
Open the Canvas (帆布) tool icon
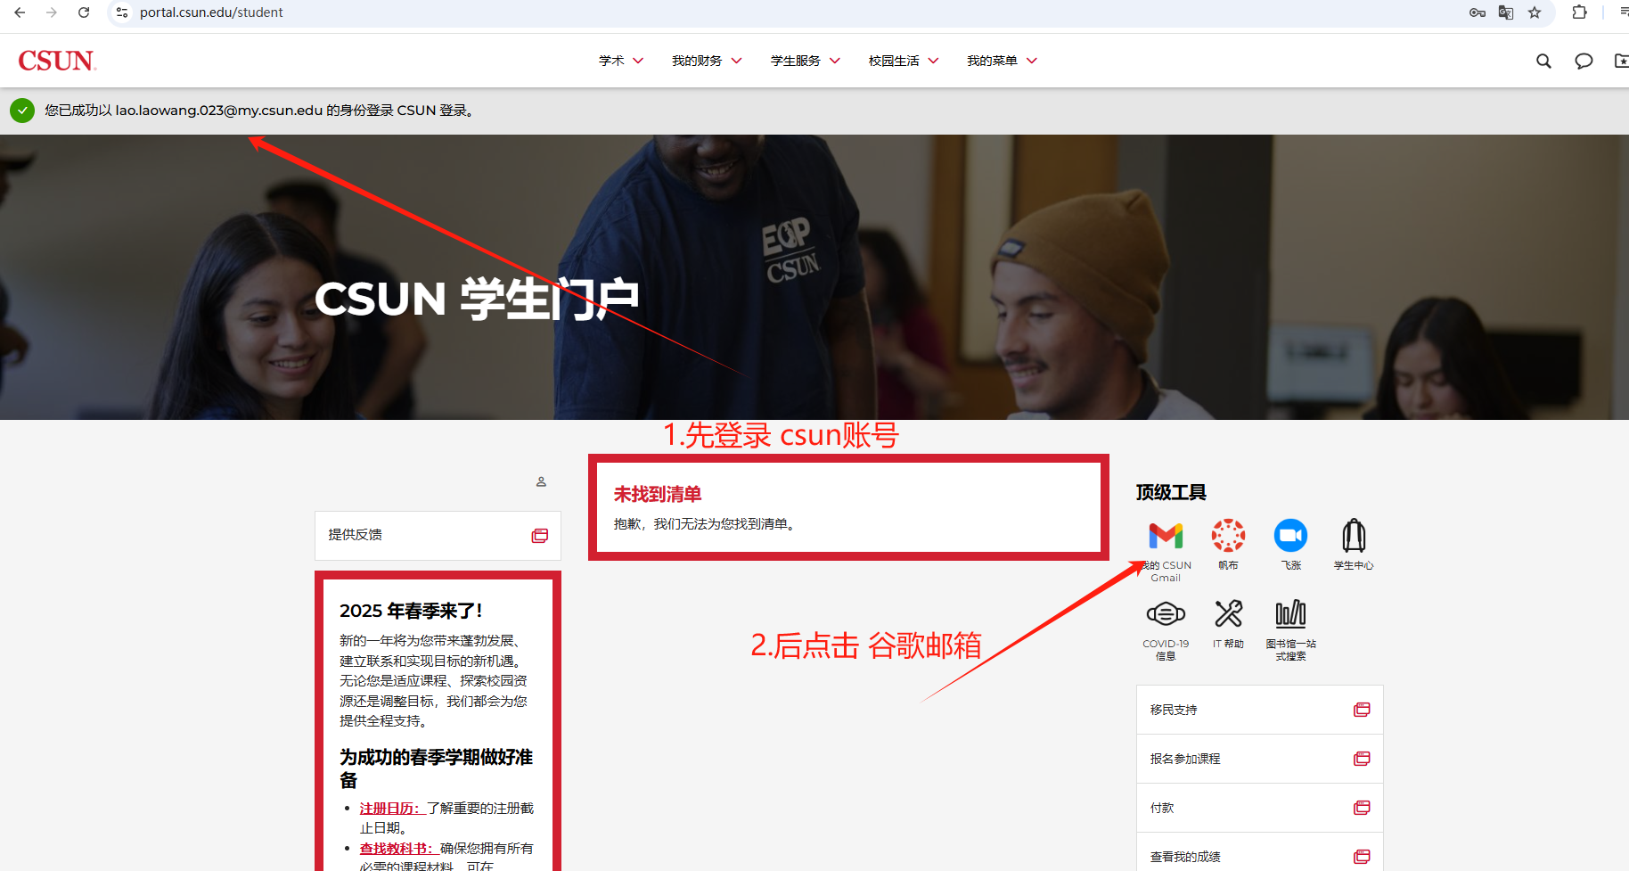tap(1228, 537)
